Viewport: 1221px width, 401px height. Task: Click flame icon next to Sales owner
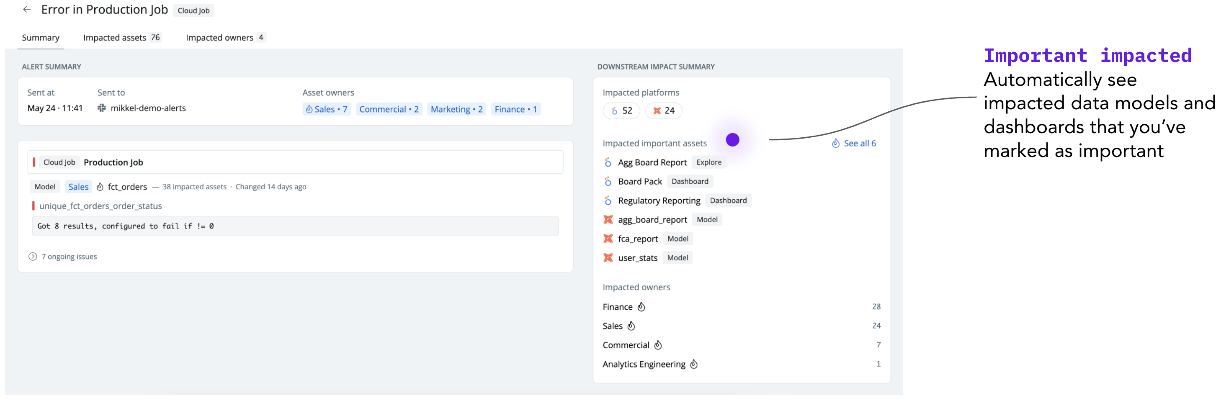pos(631,326)
